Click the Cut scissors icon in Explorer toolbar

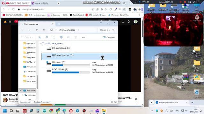(x=40, y=37)
